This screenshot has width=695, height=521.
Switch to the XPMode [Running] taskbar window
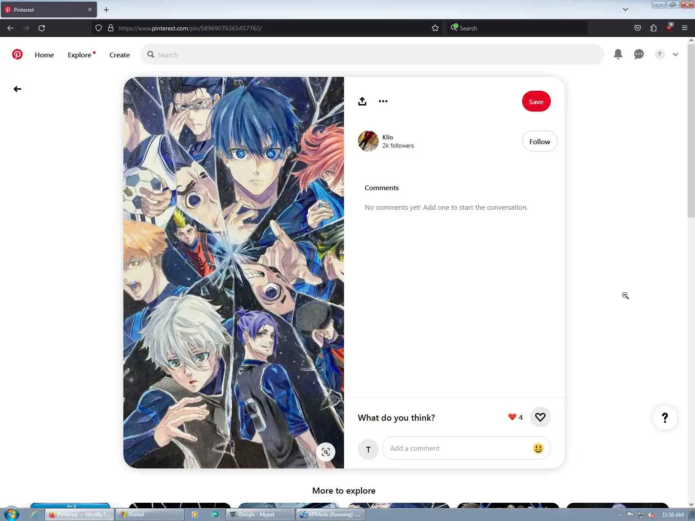click(331, 514)
